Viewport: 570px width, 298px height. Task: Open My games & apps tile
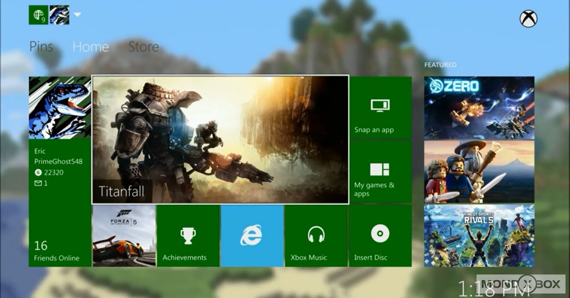pyautogui.click(x=380, y=172)
